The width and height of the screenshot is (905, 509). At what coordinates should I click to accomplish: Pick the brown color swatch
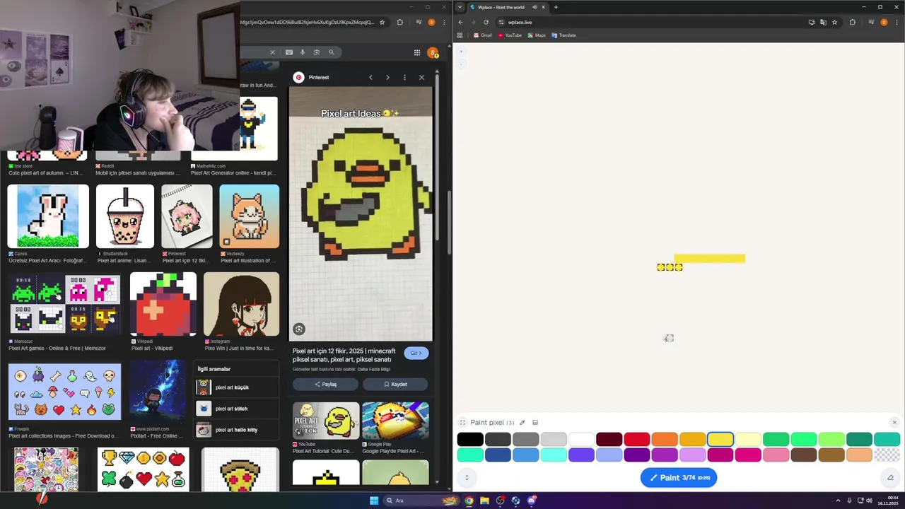coord(804,455)
